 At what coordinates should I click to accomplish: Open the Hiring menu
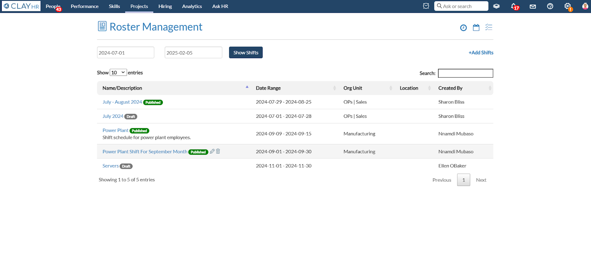[x=165, y=6]
